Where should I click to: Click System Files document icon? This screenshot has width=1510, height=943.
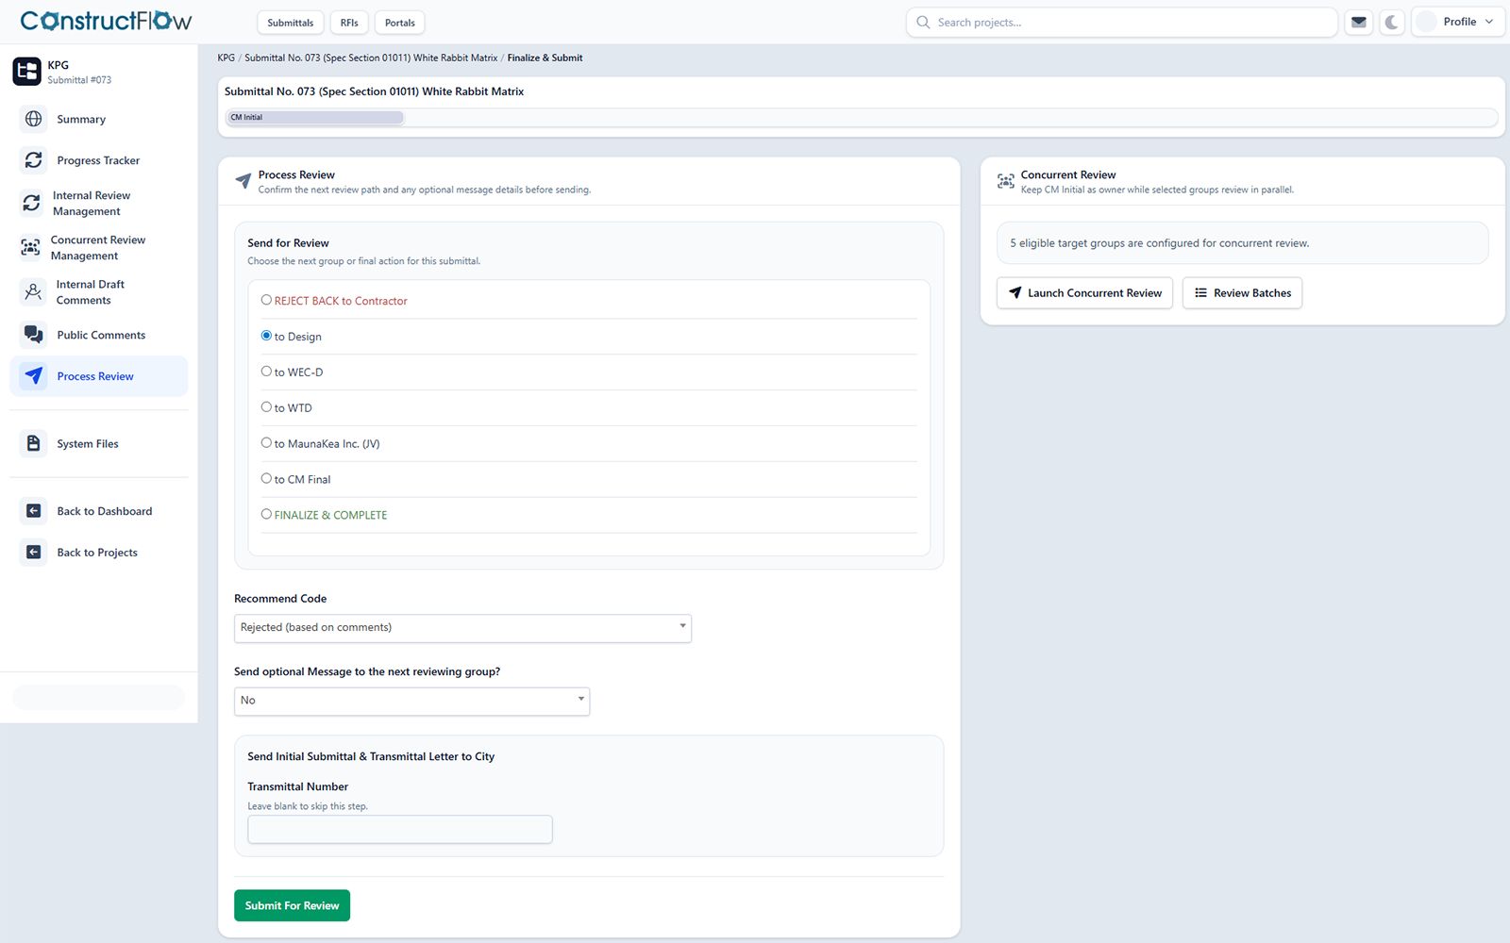pos(33,443)
